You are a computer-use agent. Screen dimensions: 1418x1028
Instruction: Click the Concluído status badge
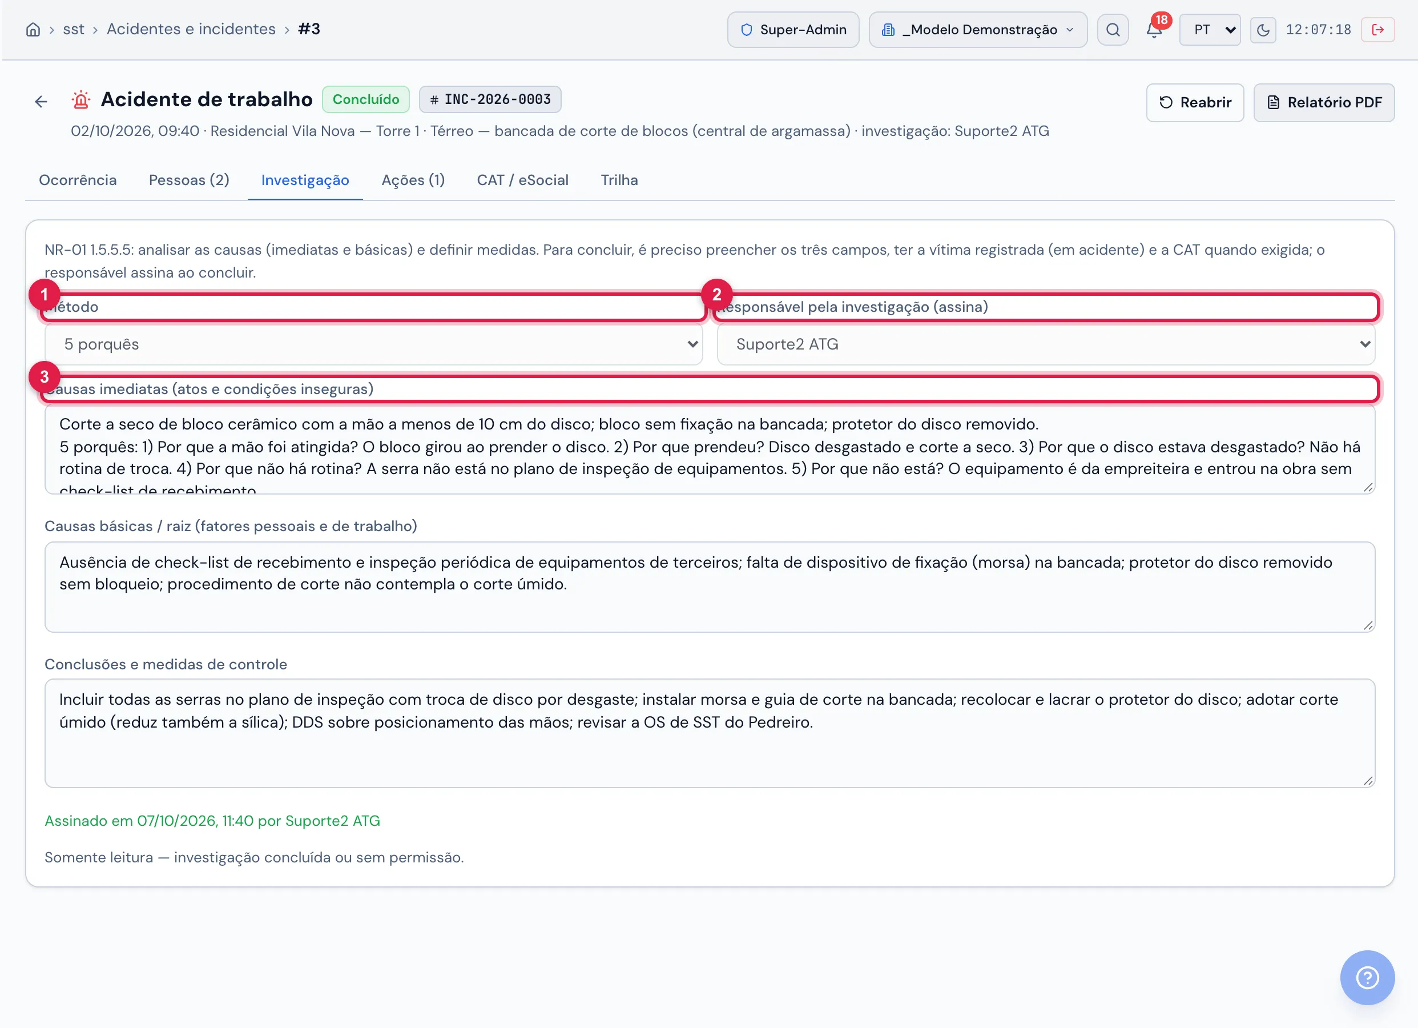[366, 99]
